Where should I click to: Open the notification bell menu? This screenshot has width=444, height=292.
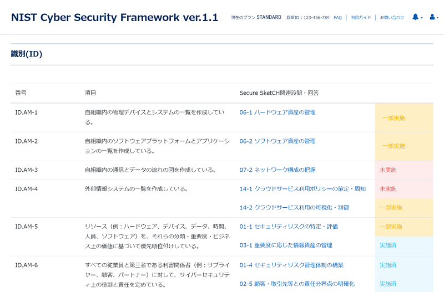pyautogui.click(x=417, y=17)
